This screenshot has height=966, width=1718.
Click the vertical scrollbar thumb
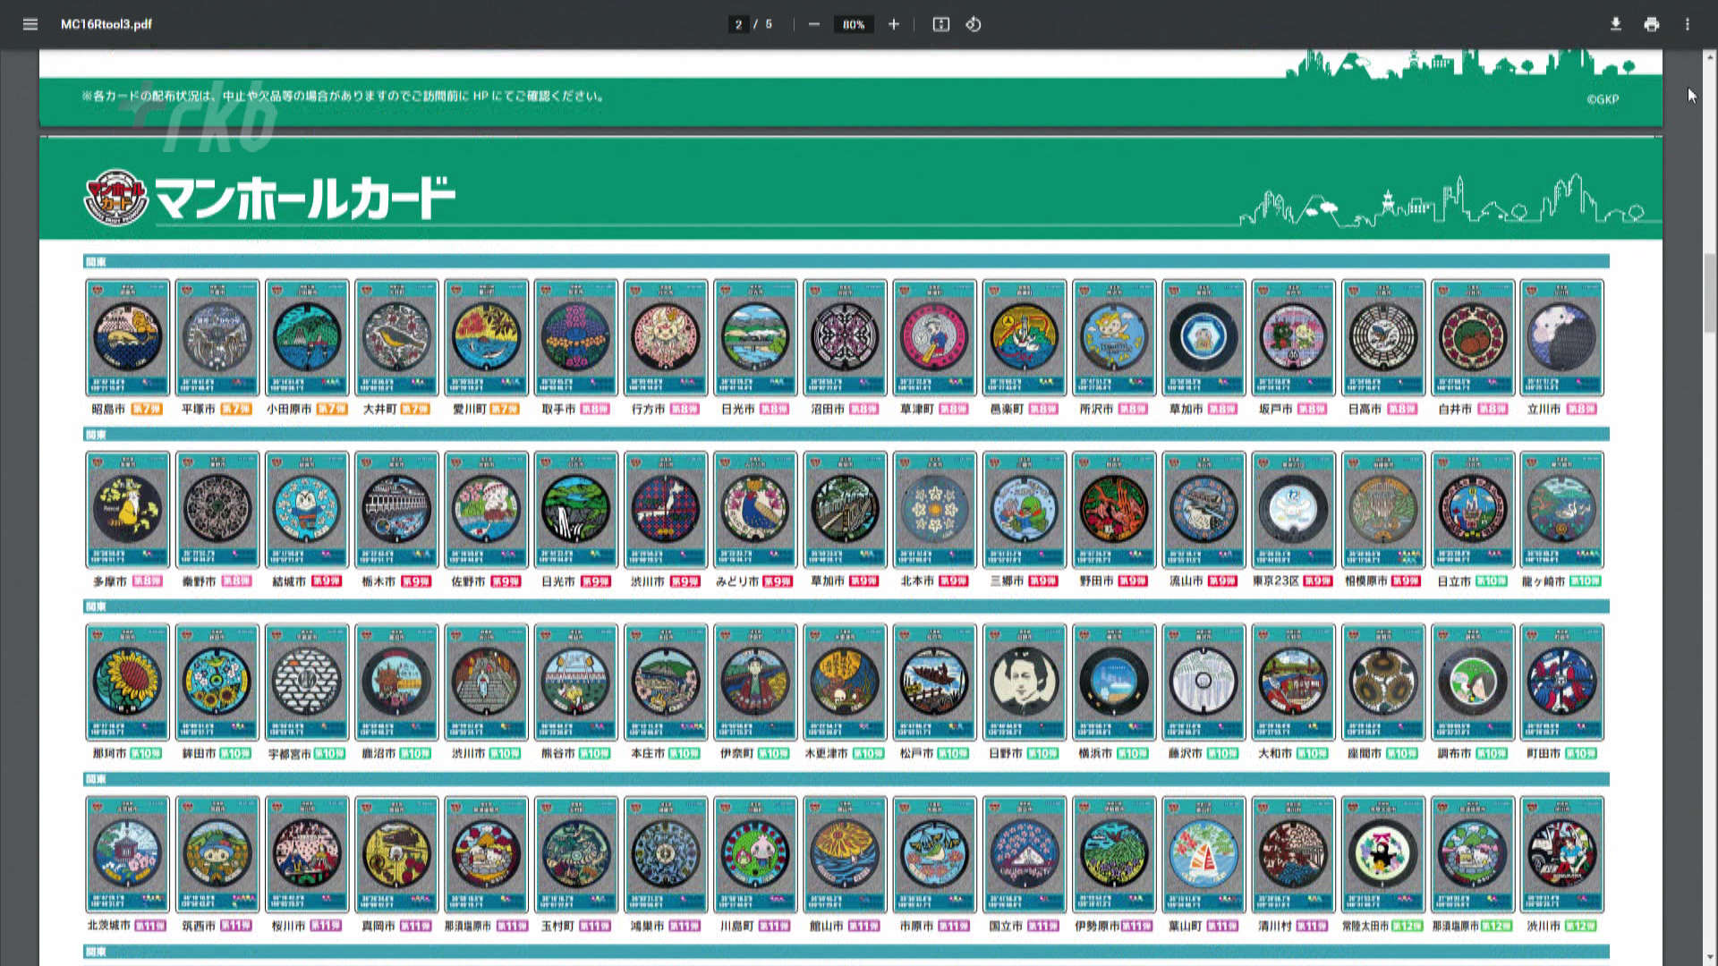1710,291
